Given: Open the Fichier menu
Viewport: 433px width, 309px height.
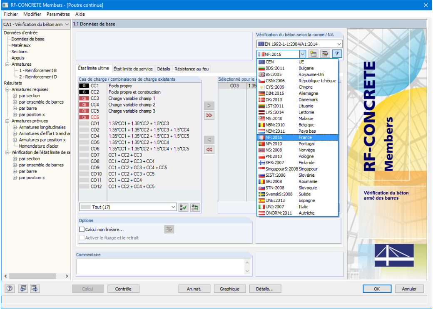Looking at the screenshot, I should (11, 14).
